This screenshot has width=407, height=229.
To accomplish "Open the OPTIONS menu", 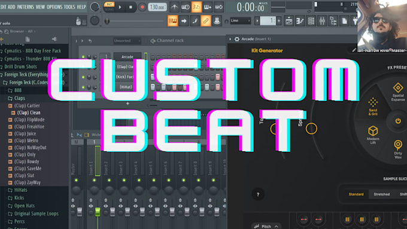I will [x=54, y=7].
